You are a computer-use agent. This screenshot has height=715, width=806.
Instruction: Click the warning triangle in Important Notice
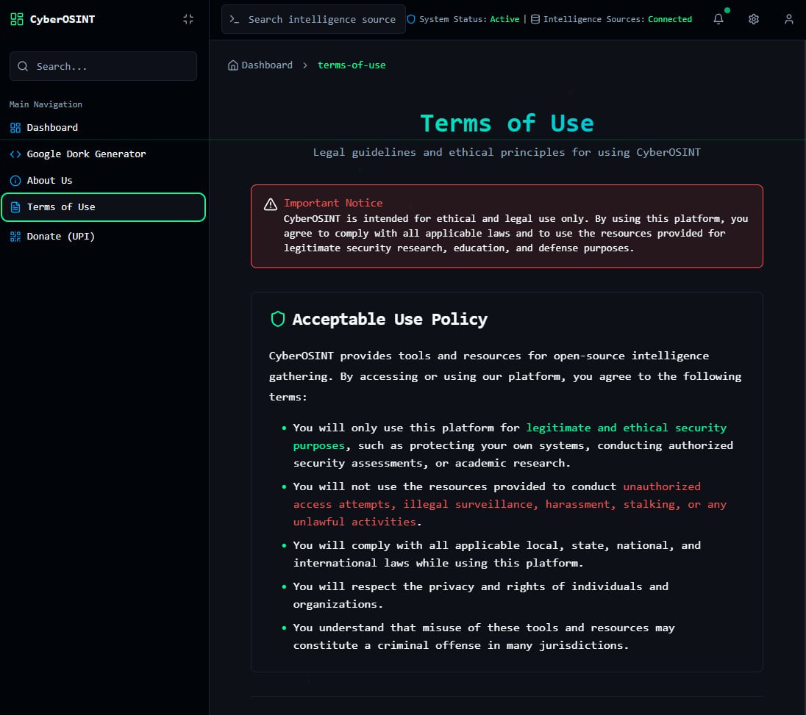(271, 204)
